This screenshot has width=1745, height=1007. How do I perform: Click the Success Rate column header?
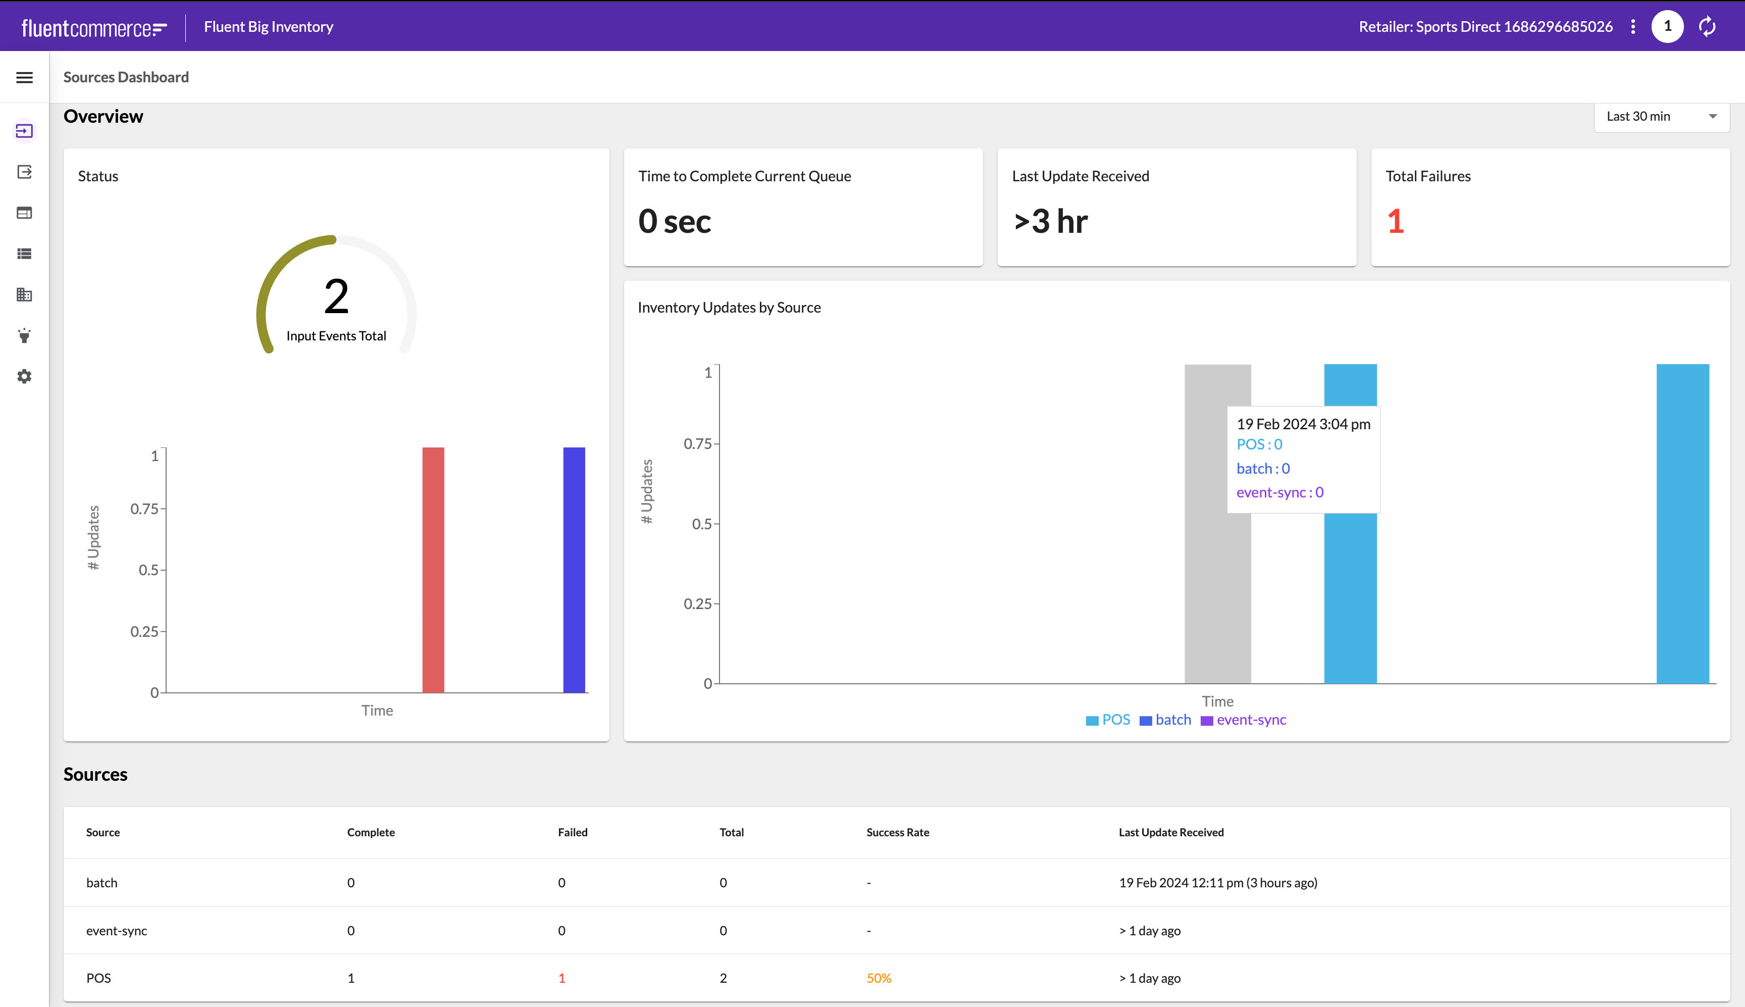pyautogui.click(x=897, y=832)
